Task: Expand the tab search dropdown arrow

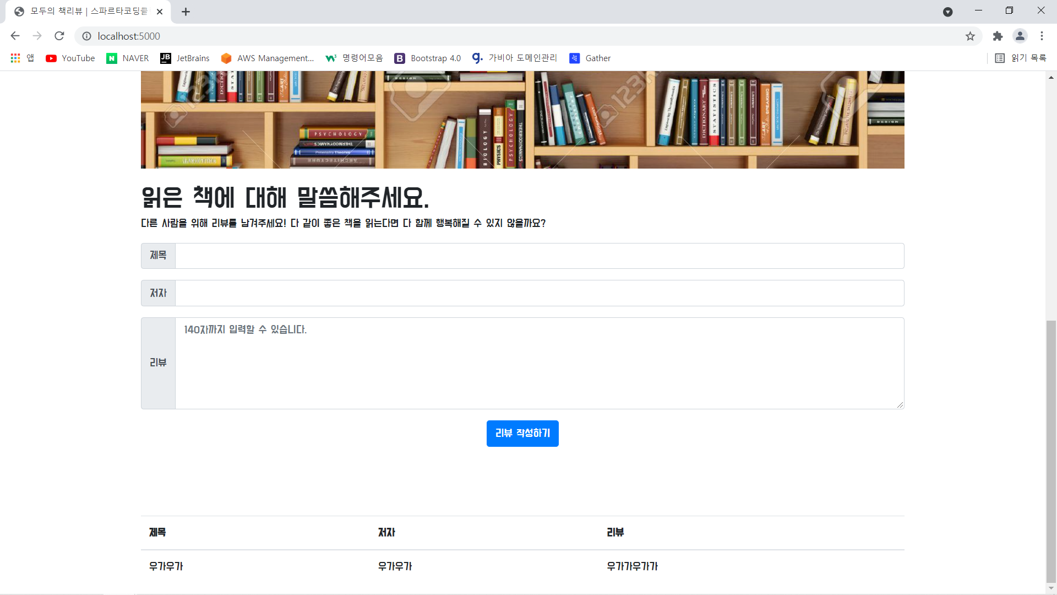Action: [947, 12]
